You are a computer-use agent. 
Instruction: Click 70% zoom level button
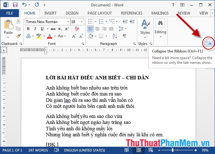(x=205, y=150)
